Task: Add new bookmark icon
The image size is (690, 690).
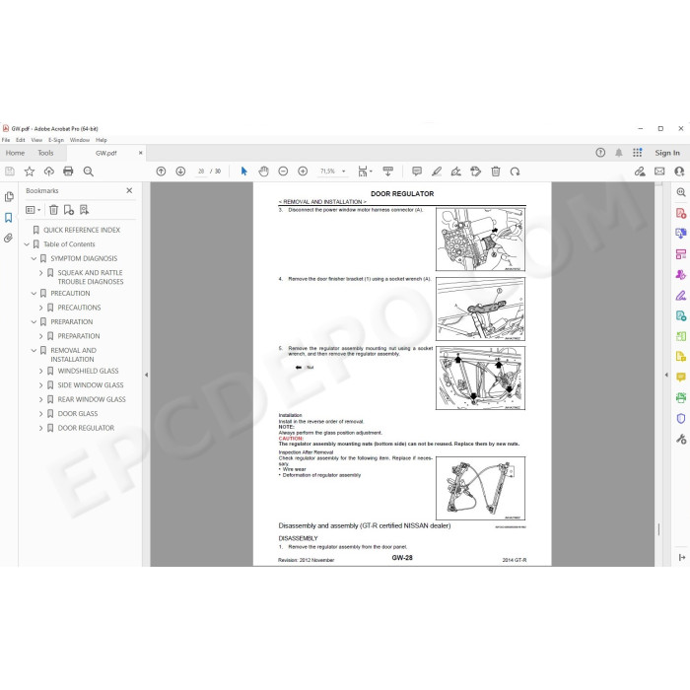Action: (69, 210)
